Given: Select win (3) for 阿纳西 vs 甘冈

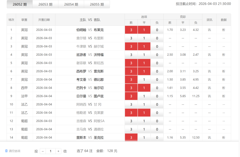Looking at the screenshot, I should (131, 104).
